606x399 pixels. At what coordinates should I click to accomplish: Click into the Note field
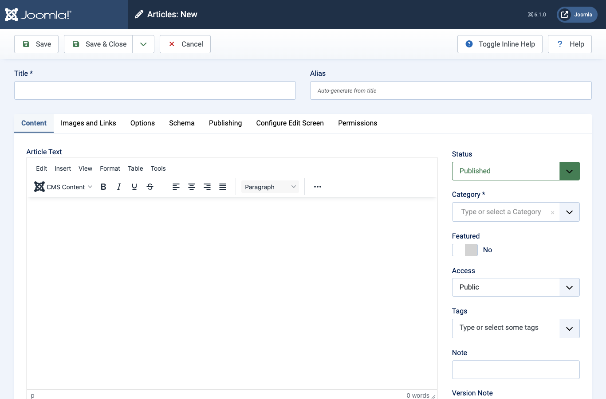click(x=515, y=370)
